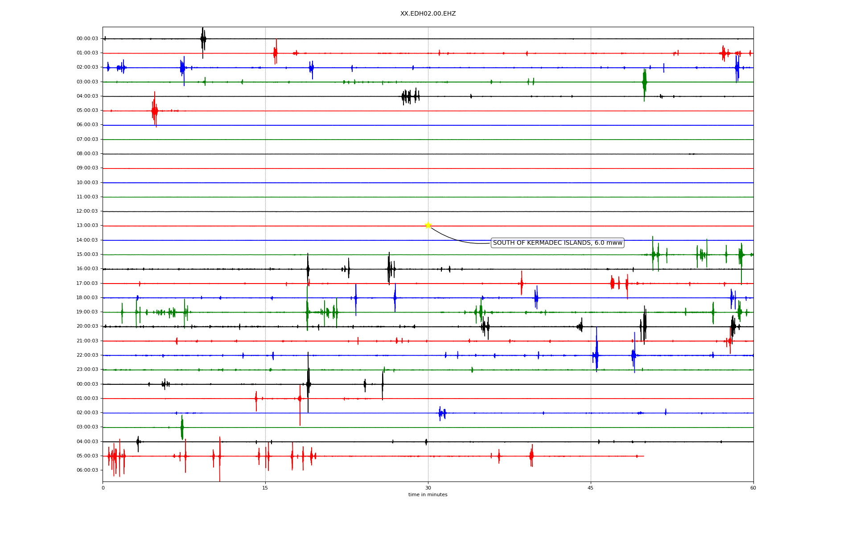
Task: Click the 60 tick label on the x-axis
Action: (x=753, y=488)
